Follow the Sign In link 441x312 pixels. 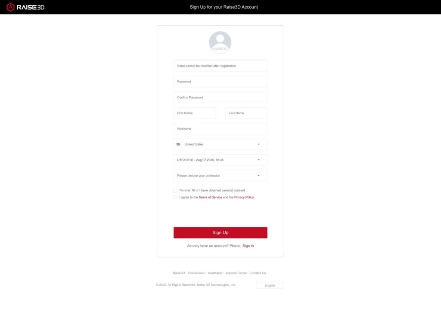tap(248, 246)
